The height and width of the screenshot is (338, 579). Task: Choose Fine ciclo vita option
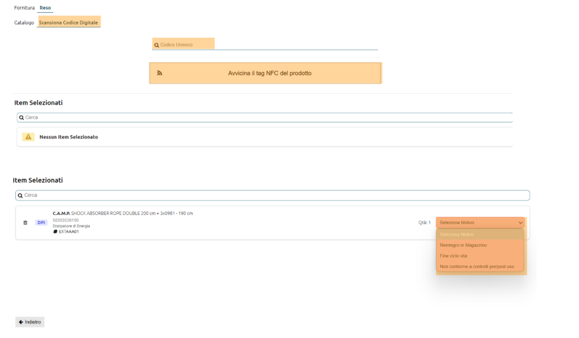point(480,256)
